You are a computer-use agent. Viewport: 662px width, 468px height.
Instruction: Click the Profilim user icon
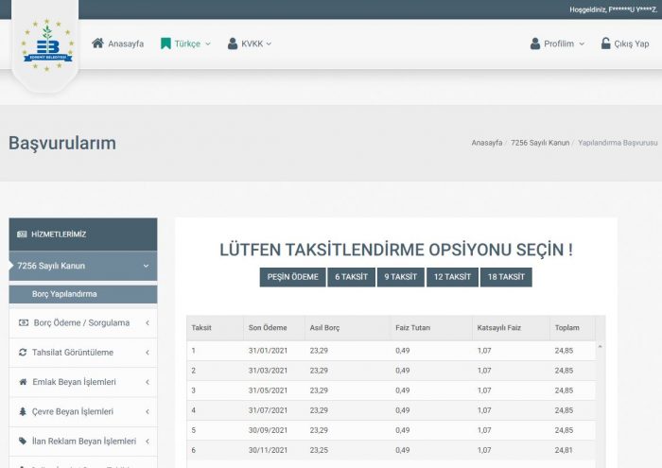tap(535, 43)
